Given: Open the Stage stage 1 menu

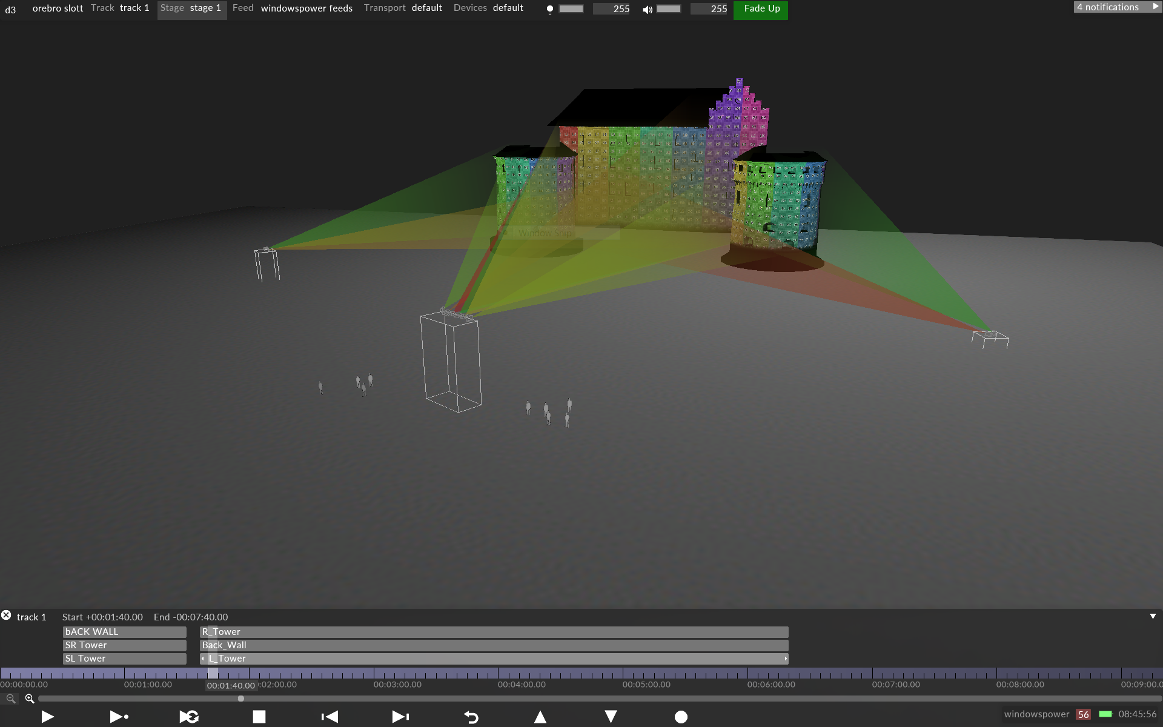Looking at the screenshot, I should click(x=191, y=8).
